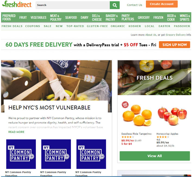Click the Create Account button
The image size is (194, 177).
pyautogui.click(x=162, y=4)
